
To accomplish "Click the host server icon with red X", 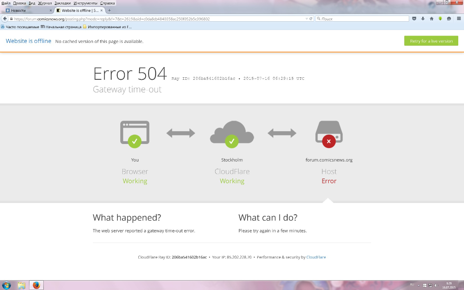I will point(329,134).
